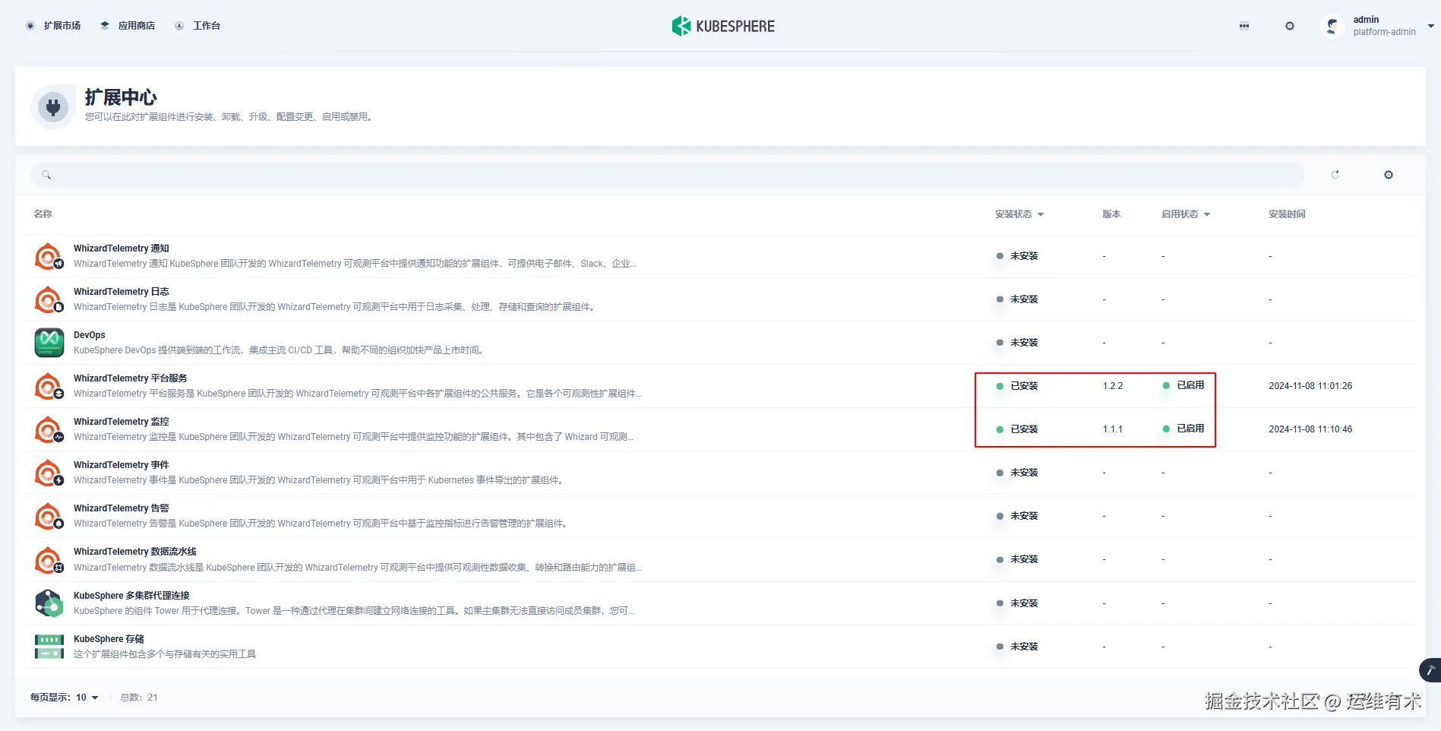The image size is (1441, 731).
Task: Click install time 2024-11-08 11:01:26
Action: click(x=1310, y=386)
